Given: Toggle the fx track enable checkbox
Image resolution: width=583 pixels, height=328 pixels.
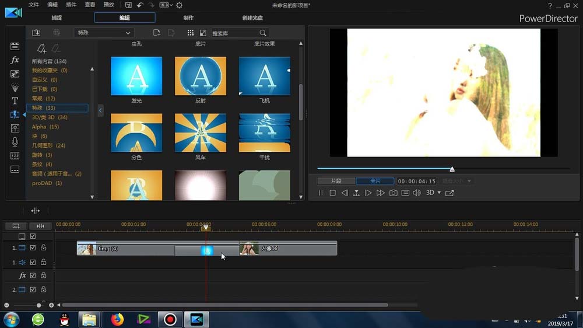Looking at the screenshot, I should (33, 275).
